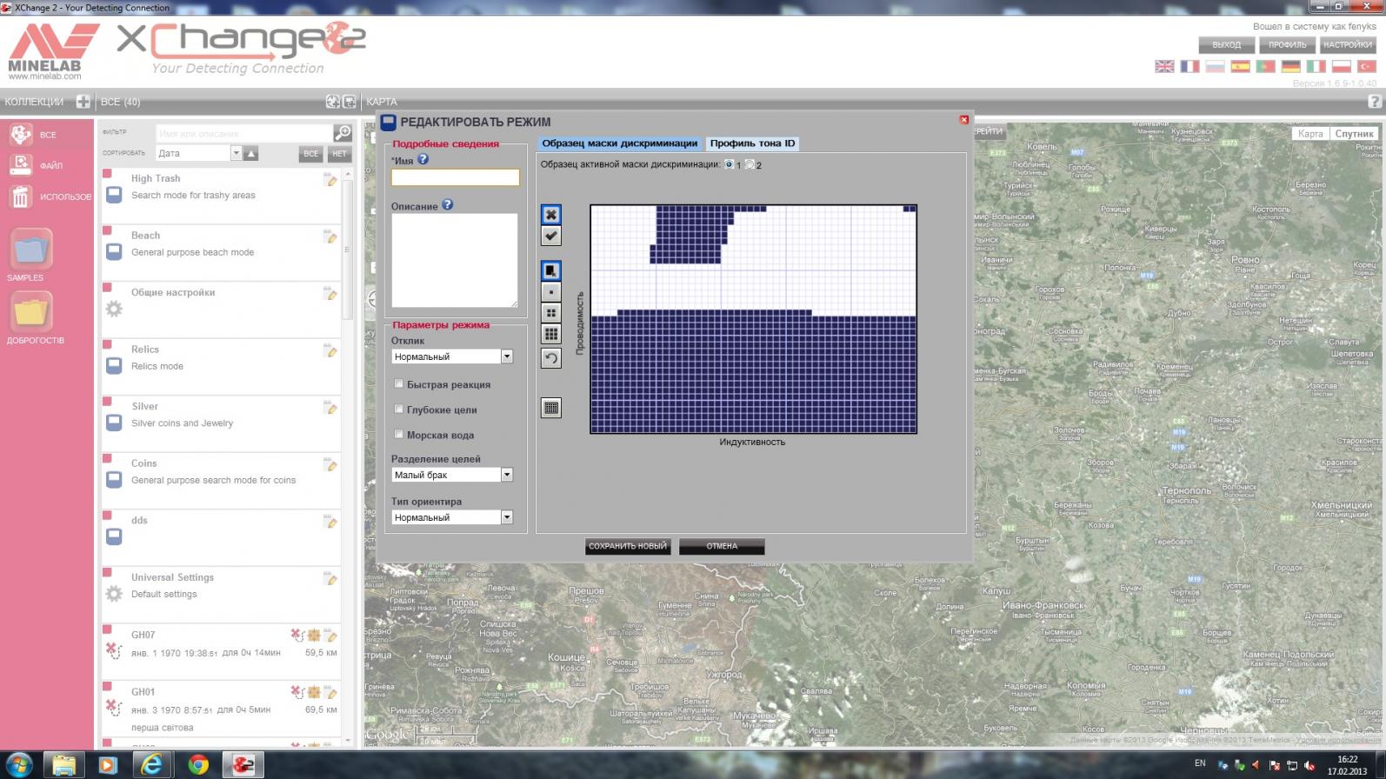Choose the nine-dot large brush size
The height and width of the screenshot is (779, 1386).
551,334
